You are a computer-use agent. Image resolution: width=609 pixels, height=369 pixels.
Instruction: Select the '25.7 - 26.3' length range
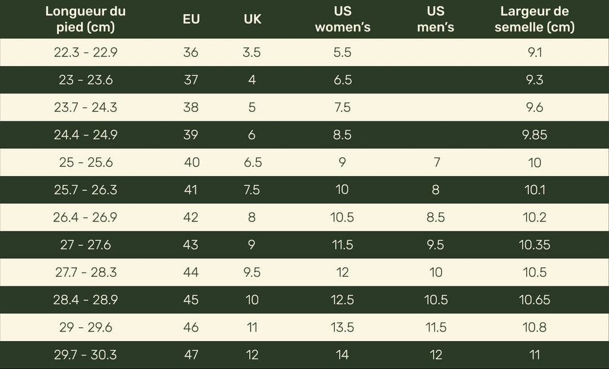click(x=86, y=190)
